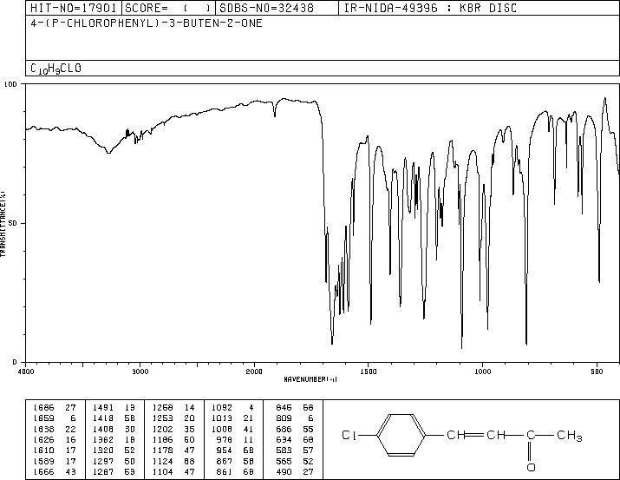The image size is (620, 480).
Task: Click the Cl atom in the structure
Action: tap(349, 436)
